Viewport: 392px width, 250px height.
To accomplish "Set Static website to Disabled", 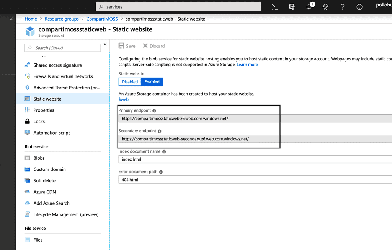I will 130,82.
